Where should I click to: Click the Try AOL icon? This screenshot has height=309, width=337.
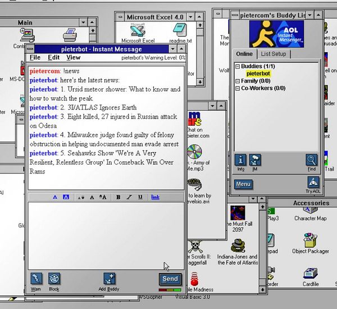(313, 183)
